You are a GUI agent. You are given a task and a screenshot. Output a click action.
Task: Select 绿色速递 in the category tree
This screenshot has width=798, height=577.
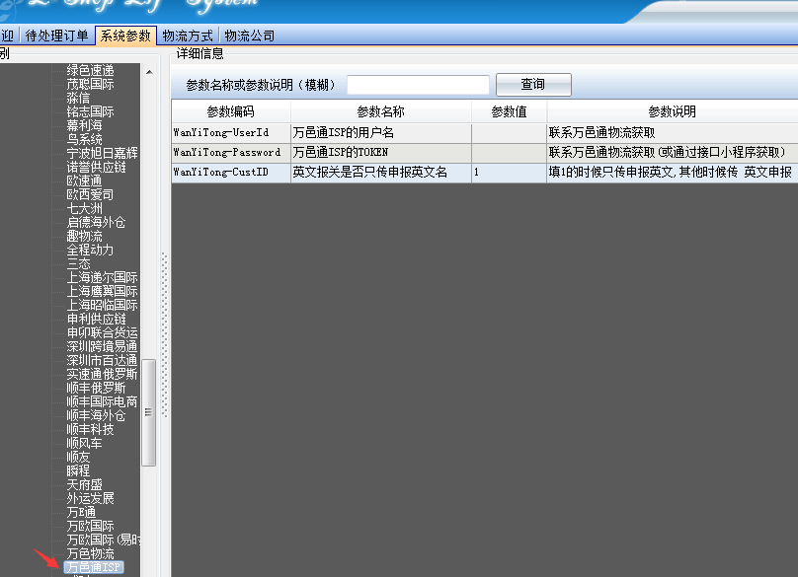pos(90,70)
